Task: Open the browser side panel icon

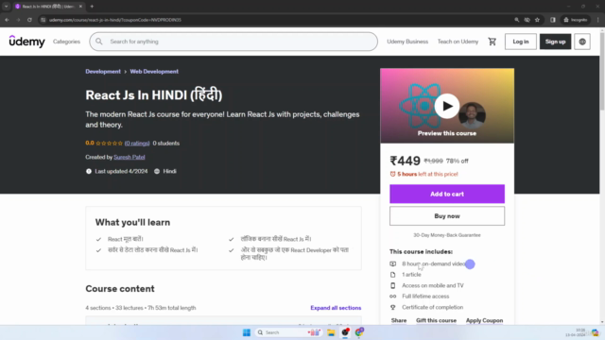Action: coord(552,20)
